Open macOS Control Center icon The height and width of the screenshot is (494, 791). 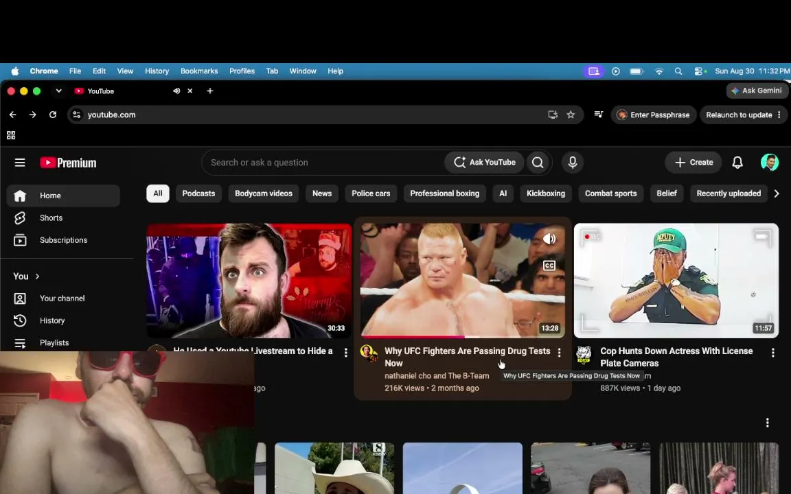(x=699, y=71)
